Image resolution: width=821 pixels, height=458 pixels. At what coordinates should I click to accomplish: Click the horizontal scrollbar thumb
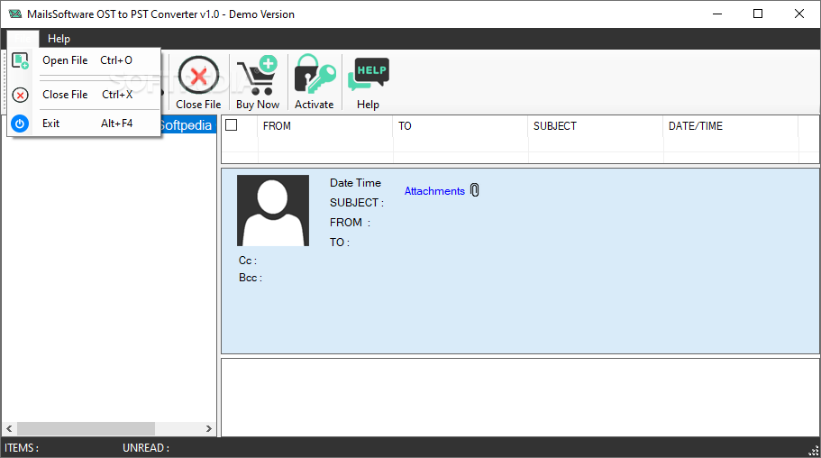tap(86, 428)
